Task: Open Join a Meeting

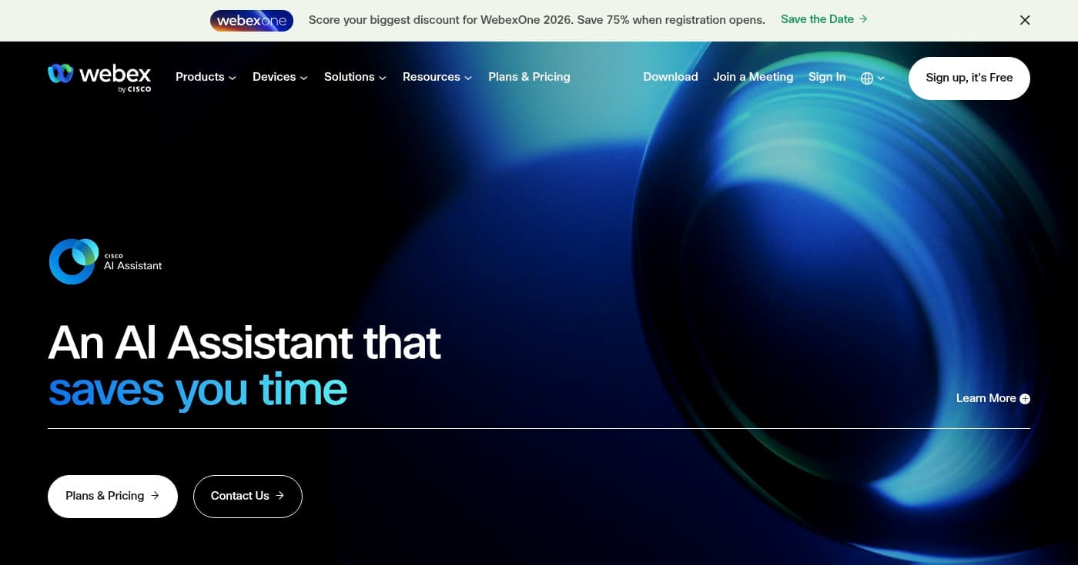Action: pyautogui.click(x=753, y=77)
